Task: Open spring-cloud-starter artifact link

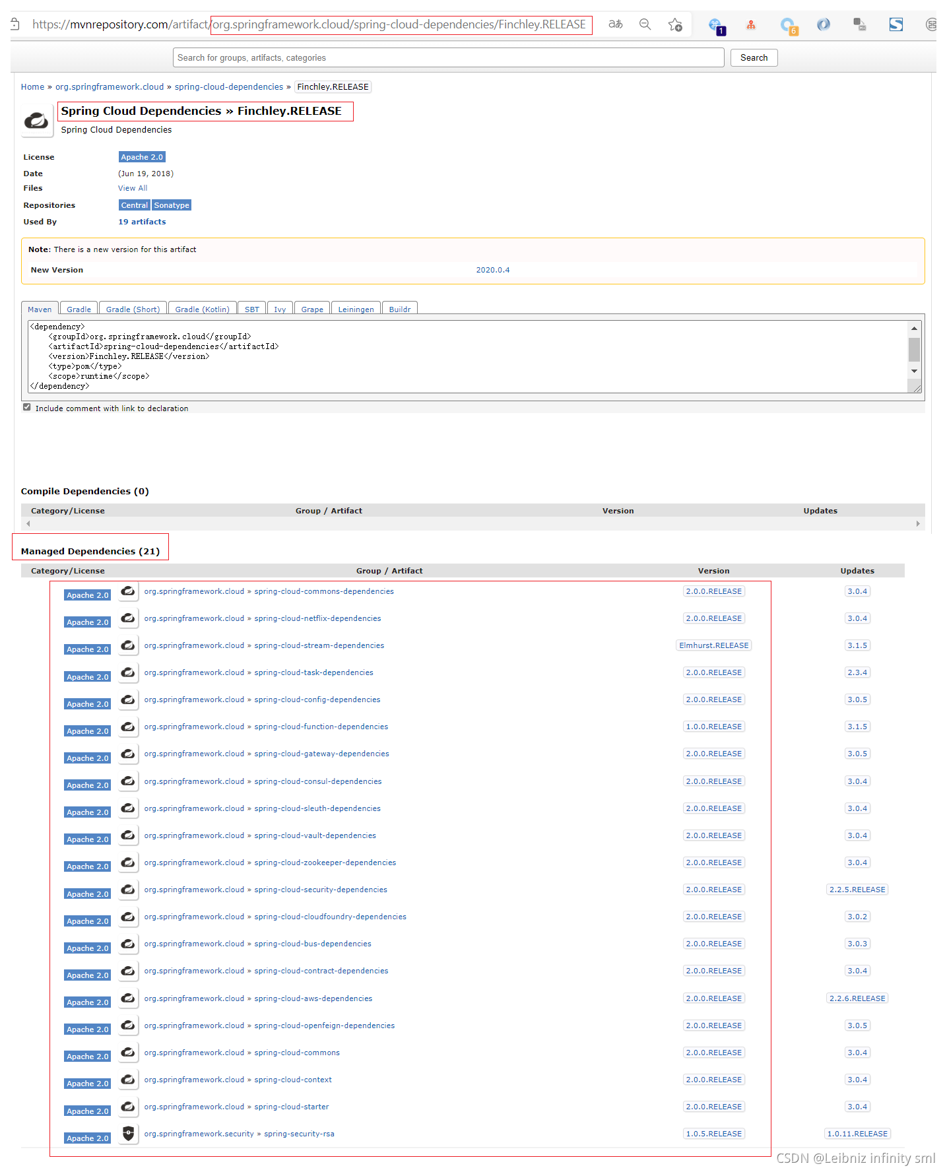Action: coord(292,1107)
